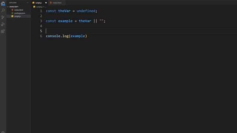Viewport: 237px width, 133px height.
Task: Click theVar on line 3
Action: point(85,21)
